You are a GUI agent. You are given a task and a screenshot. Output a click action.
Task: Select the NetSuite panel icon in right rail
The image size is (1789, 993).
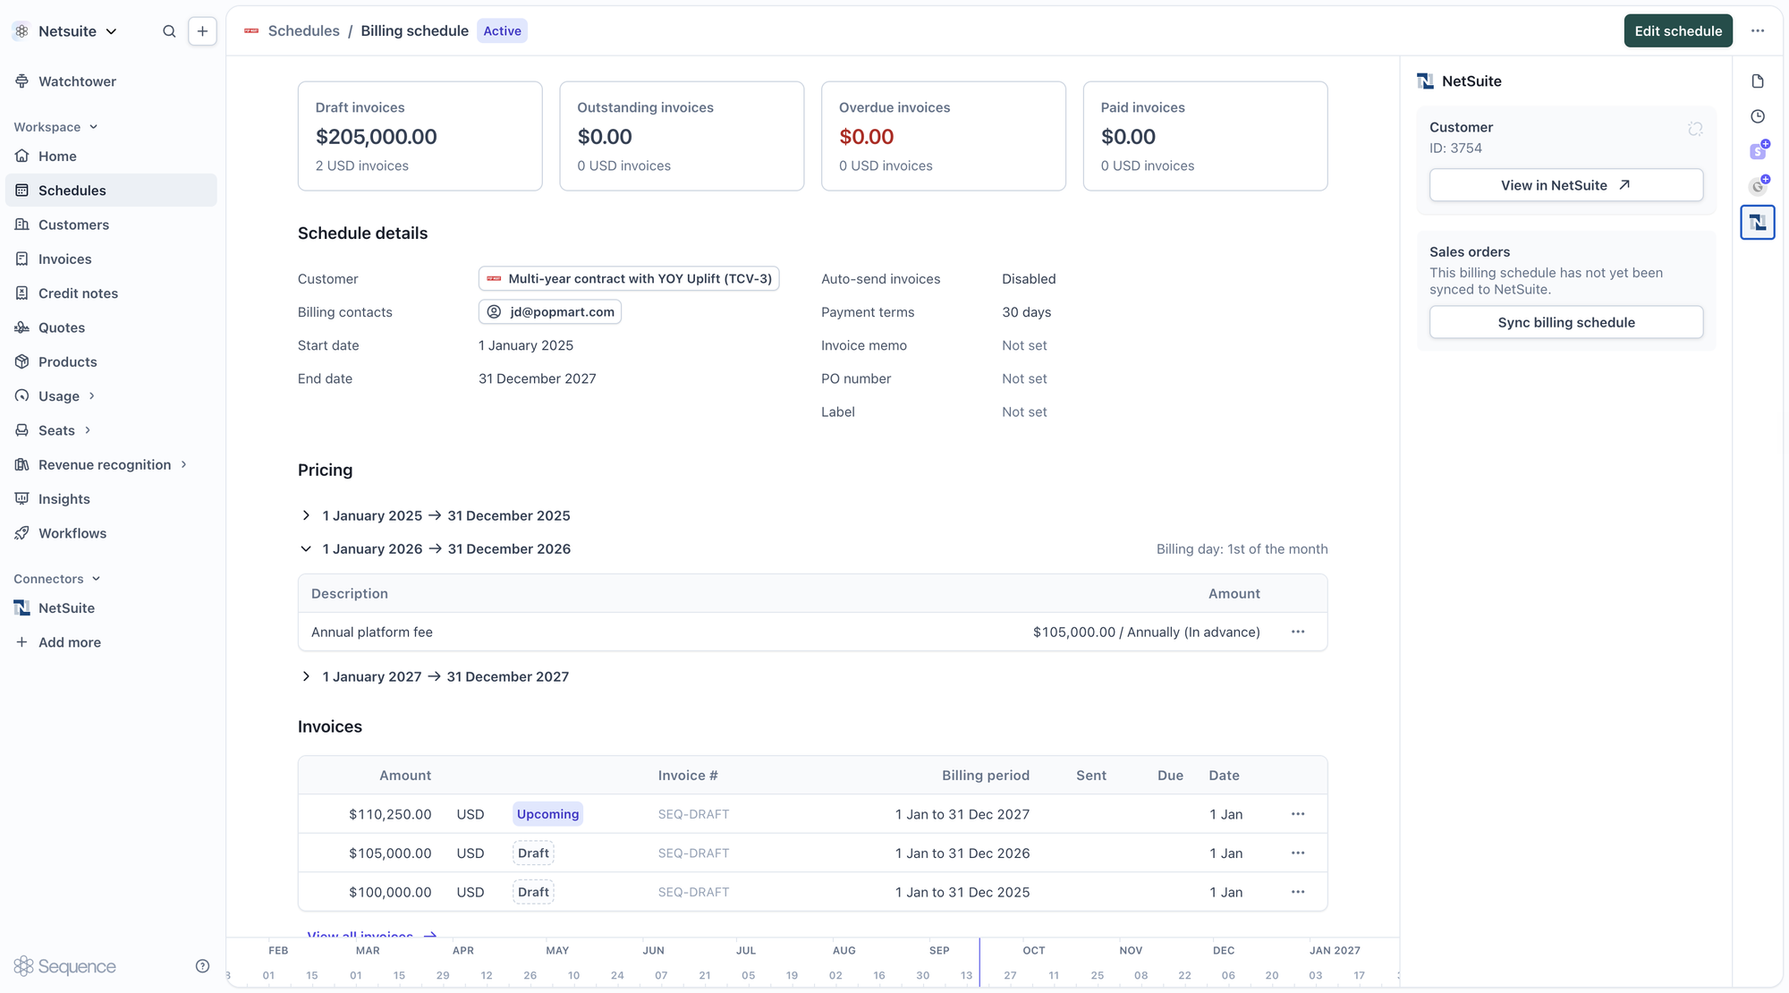pos(1758,222)
